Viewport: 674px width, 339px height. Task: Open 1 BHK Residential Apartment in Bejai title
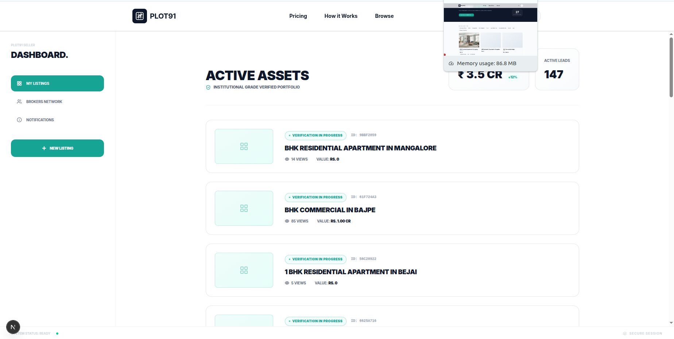(350, 272)
